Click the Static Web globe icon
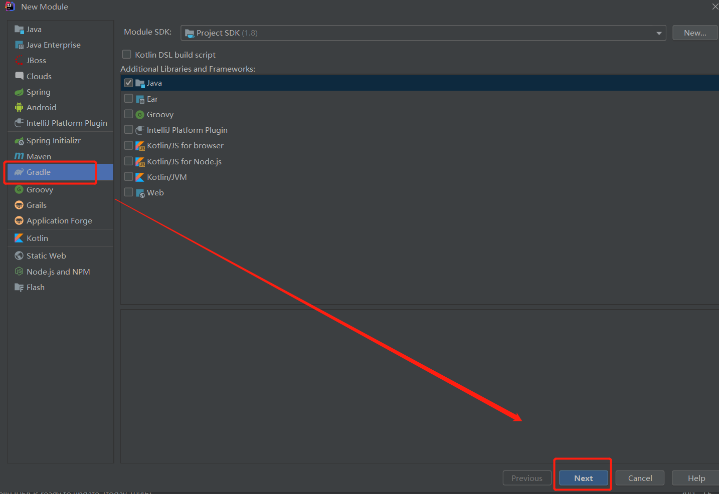The width and height of the screenshot is (719, 494). click(19, 256)
